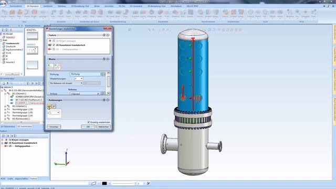Click the Abstand tool in the ribbon
The image size is (336, 189).
pyautogui.click(x=290, y=14)
